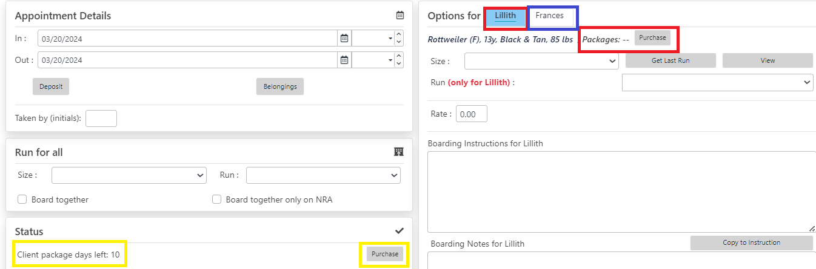Click the Taken by initials field

[101, 118]
